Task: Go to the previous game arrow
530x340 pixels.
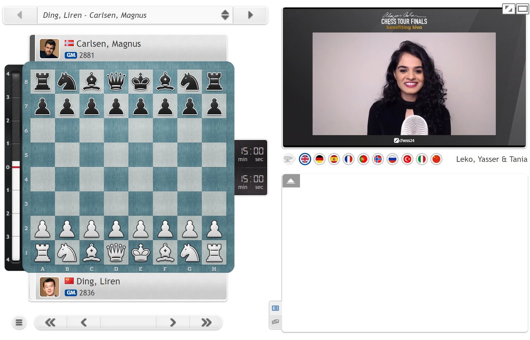Action: tap(20, 15)
